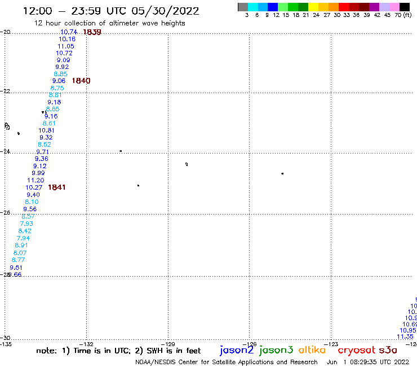Click the -132 longitude axis label
The image size is (417, 367).
pyautogui.click(x=87, y=344)
